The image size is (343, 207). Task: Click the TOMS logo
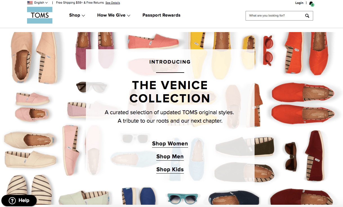click(40, 15)
